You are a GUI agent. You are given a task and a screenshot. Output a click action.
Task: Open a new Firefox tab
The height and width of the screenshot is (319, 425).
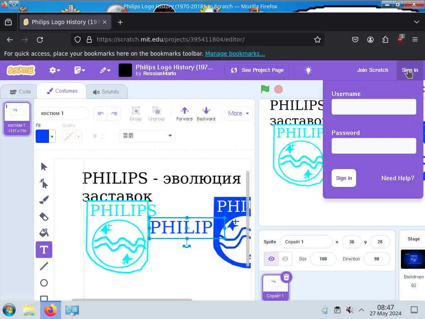pos(120,22)
